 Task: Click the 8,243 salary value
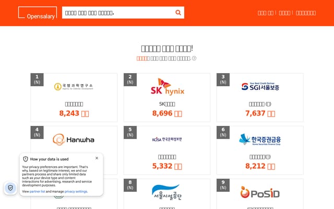point(74,113)
